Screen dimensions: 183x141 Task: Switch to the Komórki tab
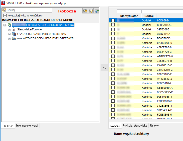(x=115, y=126)
